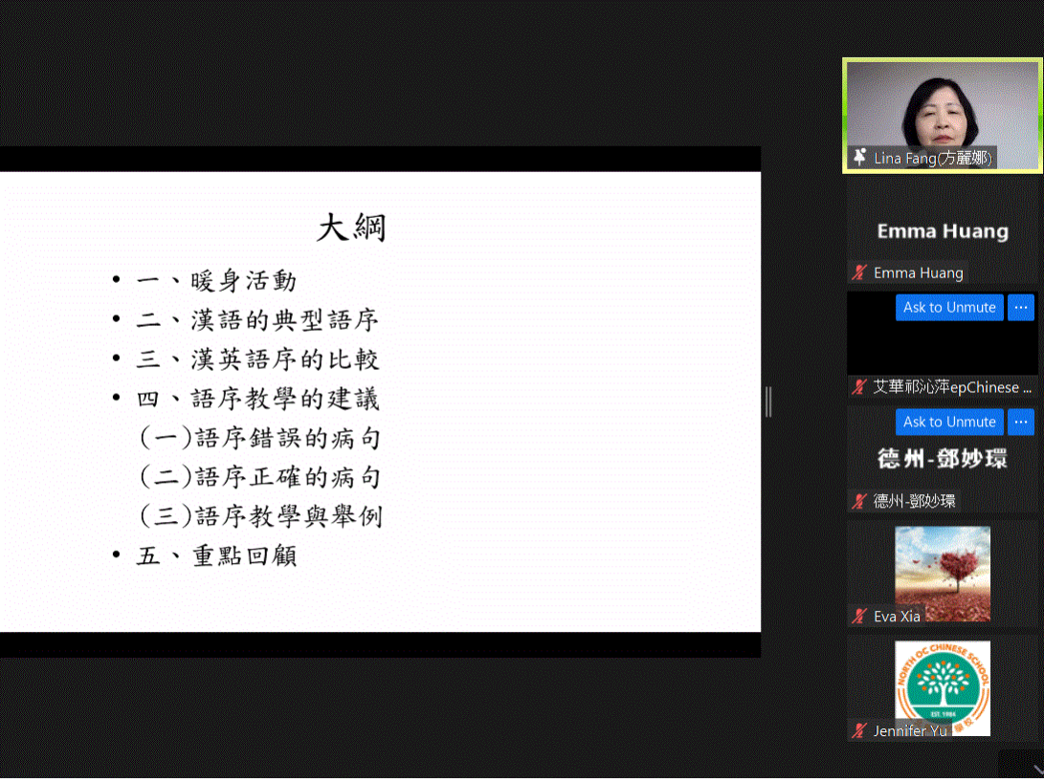Click Jennifer Yu's muted microphone icon
The height and width of the screenshot is (782, 1044).
pos(859,730)
